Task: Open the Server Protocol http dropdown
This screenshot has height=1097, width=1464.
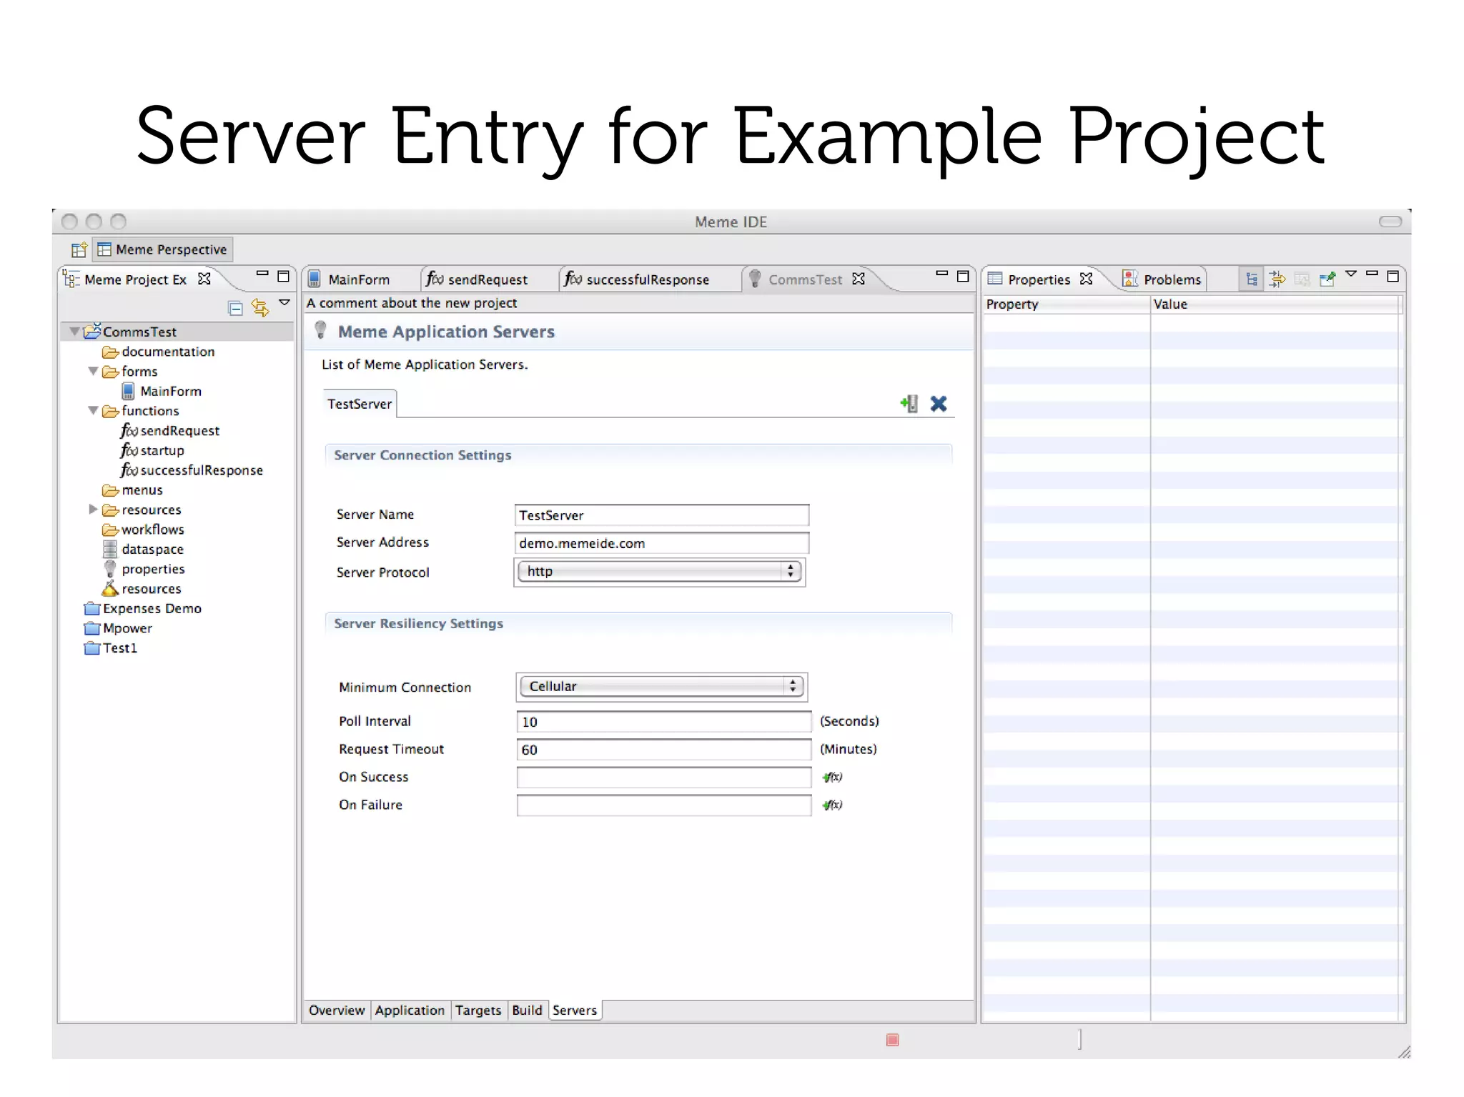Action: (x=659, y=571)
